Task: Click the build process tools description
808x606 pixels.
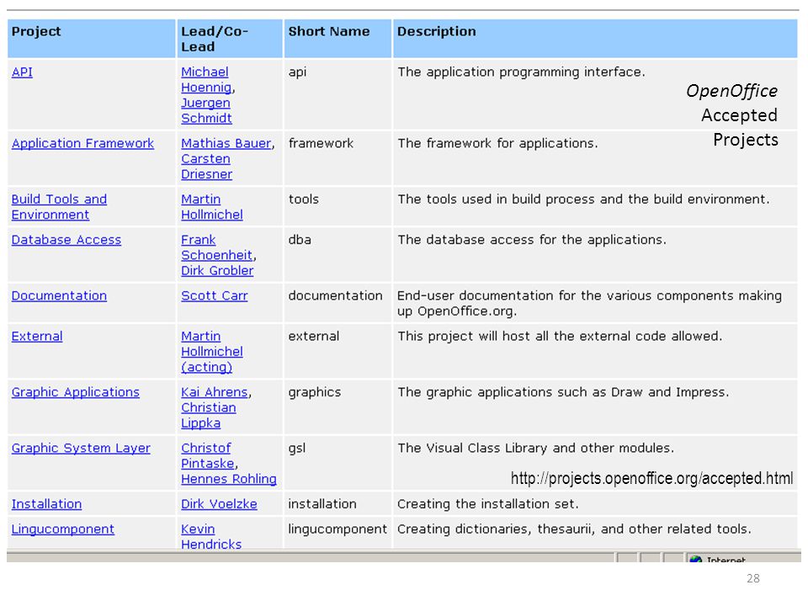Action: pyautogui.click(x=583, y=199)
